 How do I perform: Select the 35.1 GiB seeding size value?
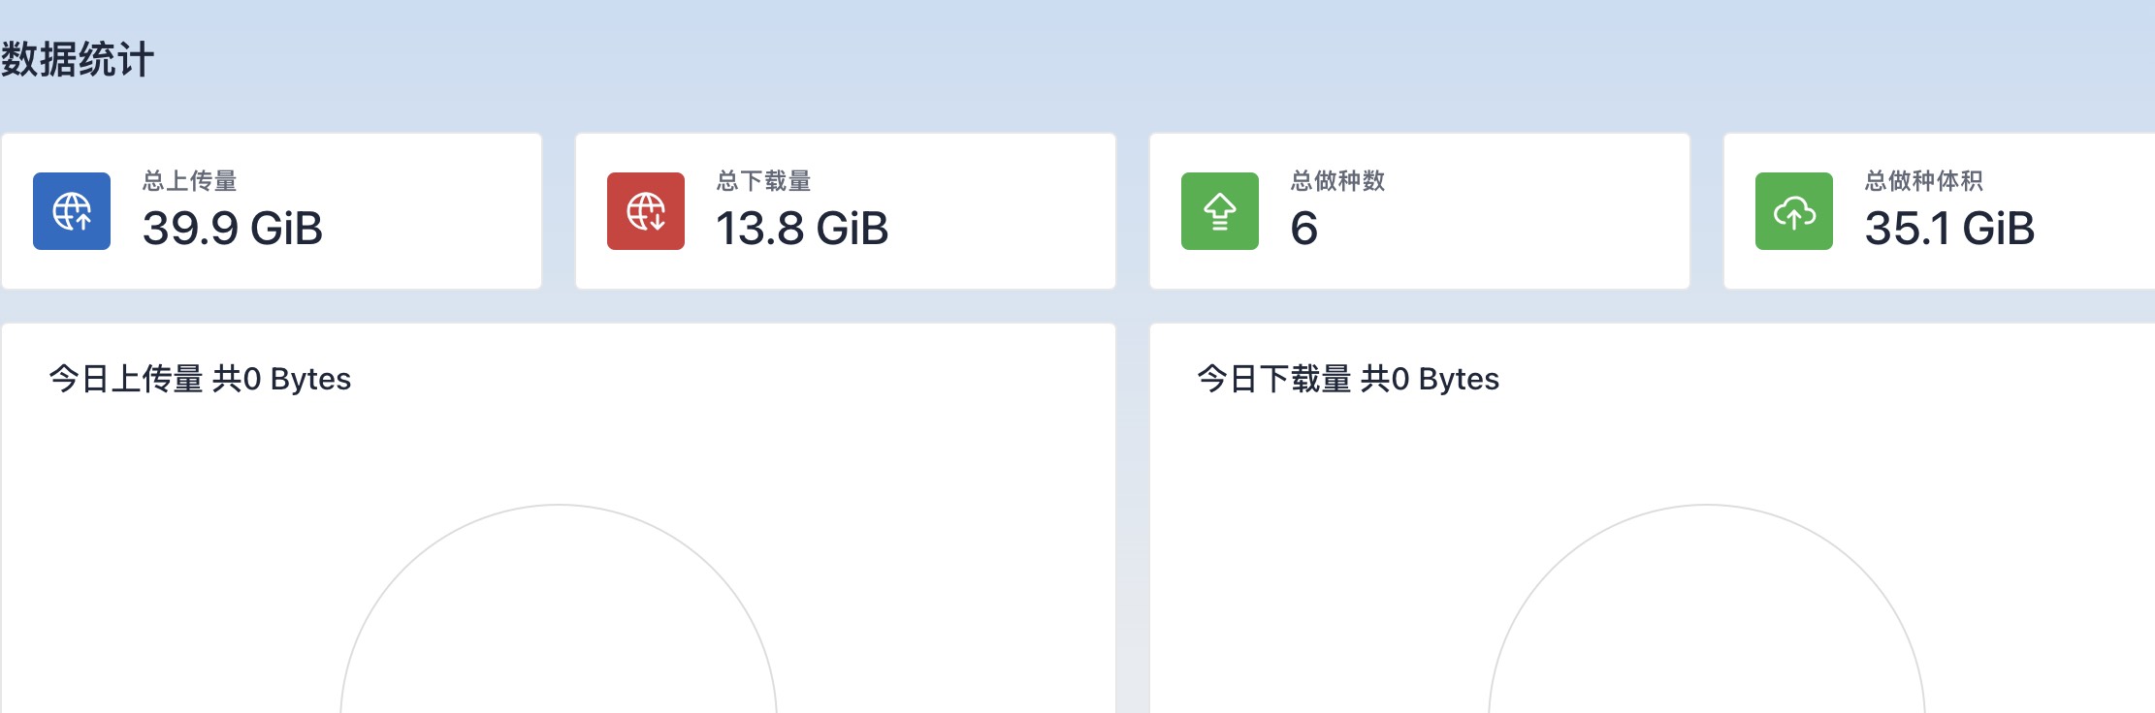[x=1949, y=229]
